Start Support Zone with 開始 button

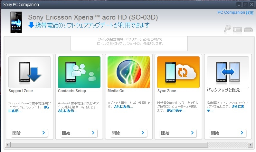coord(29,133)
